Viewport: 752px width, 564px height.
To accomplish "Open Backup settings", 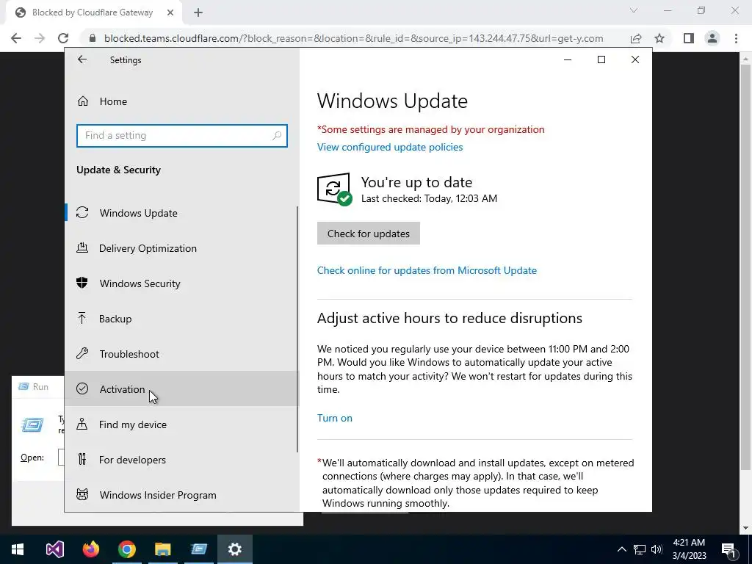I will tap(181, 319).
